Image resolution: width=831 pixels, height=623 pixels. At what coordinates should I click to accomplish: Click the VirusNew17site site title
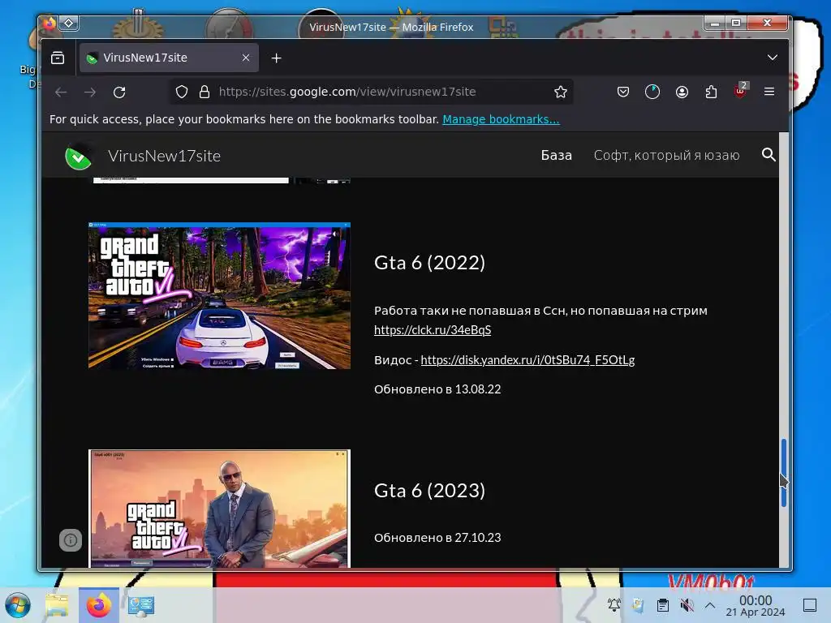(x=164, y=156)
